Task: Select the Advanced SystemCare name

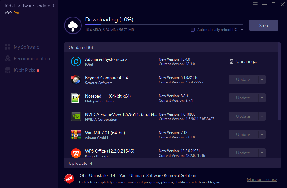Action: point(106,59)
